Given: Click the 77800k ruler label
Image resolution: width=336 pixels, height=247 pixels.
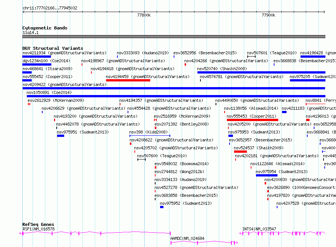Looking at the screenshot, I should point(144,15).
